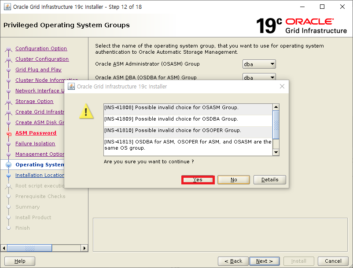This screenshot has height=268, width=353.
Task: Go to the Management Options step
Action: click(x=40, y=154)
